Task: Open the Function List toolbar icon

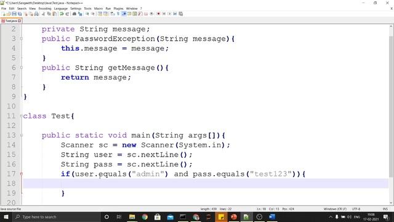Action: [140, 14]
